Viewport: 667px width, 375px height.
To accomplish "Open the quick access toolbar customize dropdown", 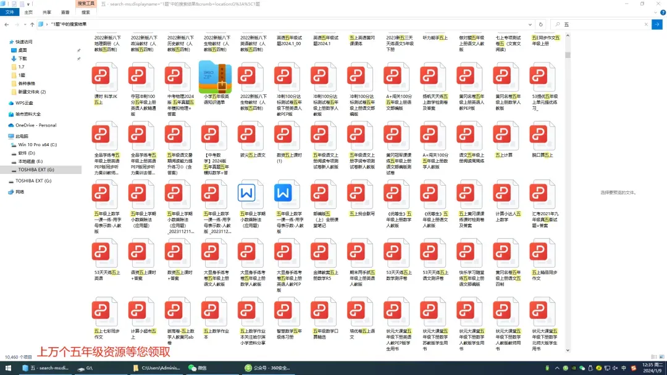I will click(28, 4).
